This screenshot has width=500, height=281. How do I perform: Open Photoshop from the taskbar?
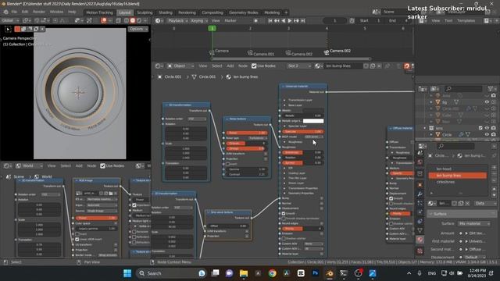[315, 273]
